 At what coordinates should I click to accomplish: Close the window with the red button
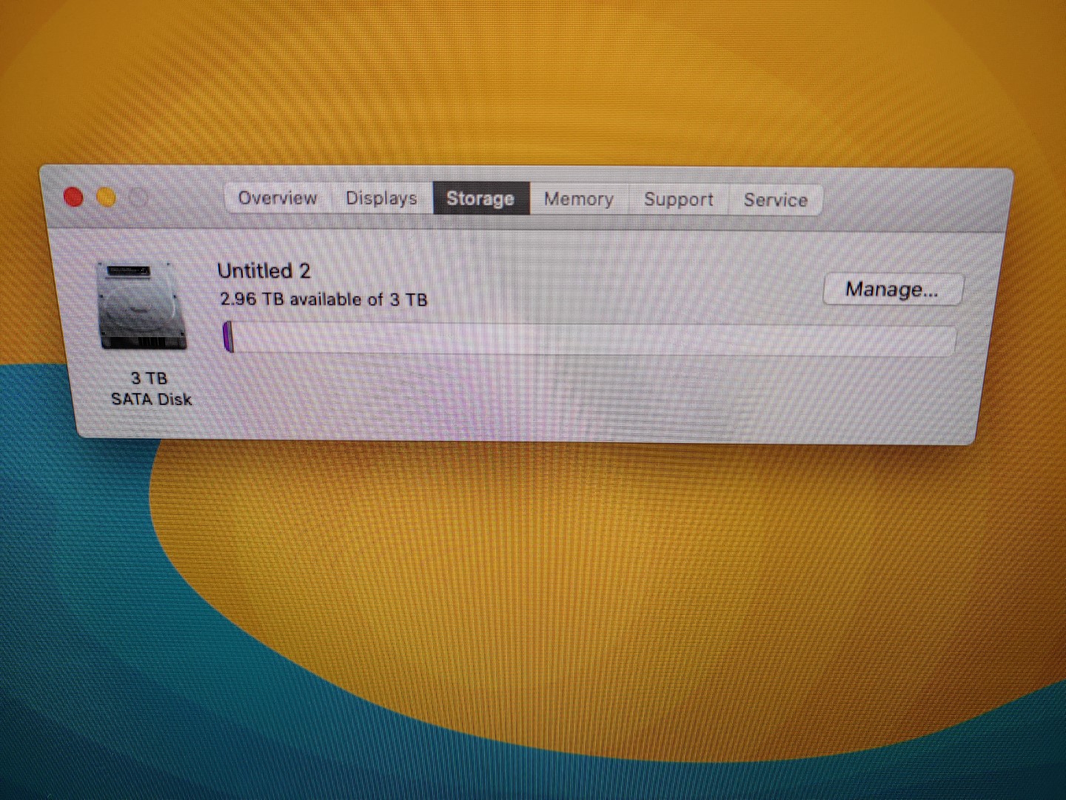click(x=73, y=197)
